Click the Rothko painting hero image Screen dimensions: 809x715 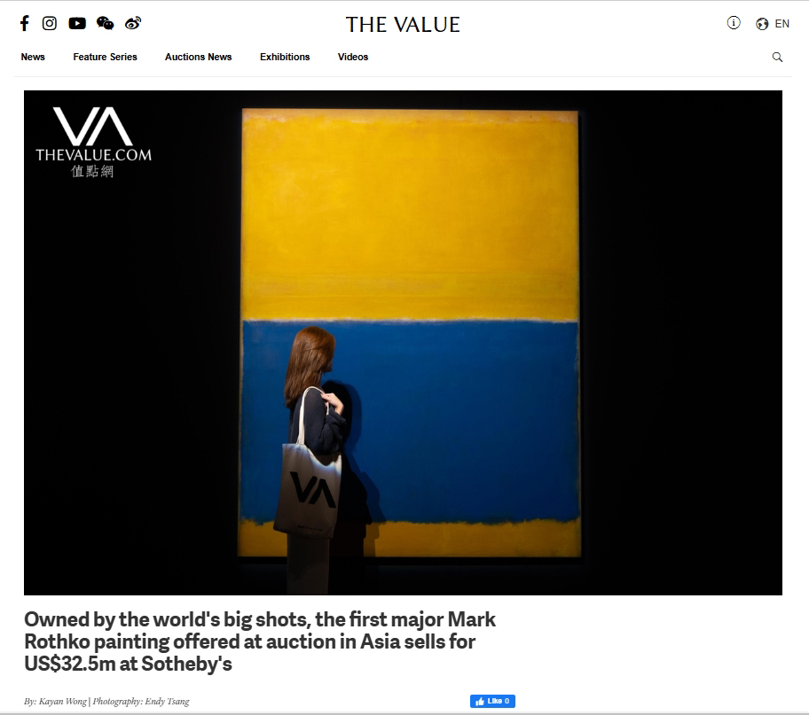click(x=403, y=343)
